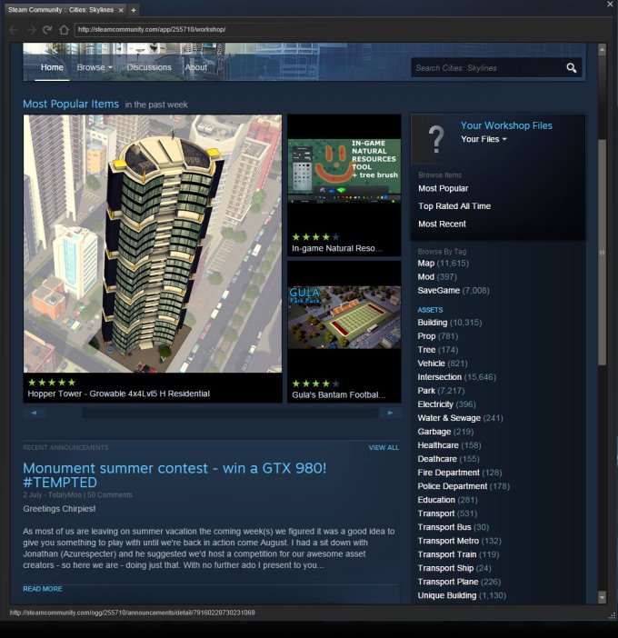
Task: Click the question mark avatar icon
Action: [x=435, y=139]
